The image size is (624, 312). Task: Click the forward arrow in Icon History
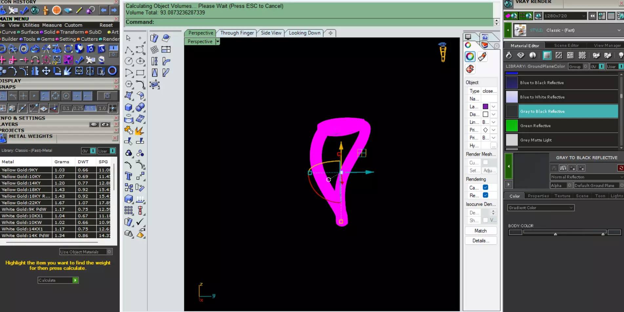click(x=114, y=10)
